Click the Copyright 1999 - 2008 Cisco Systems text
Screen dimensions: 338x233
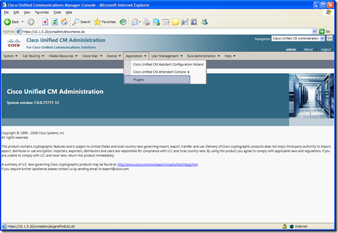point(33,133)
